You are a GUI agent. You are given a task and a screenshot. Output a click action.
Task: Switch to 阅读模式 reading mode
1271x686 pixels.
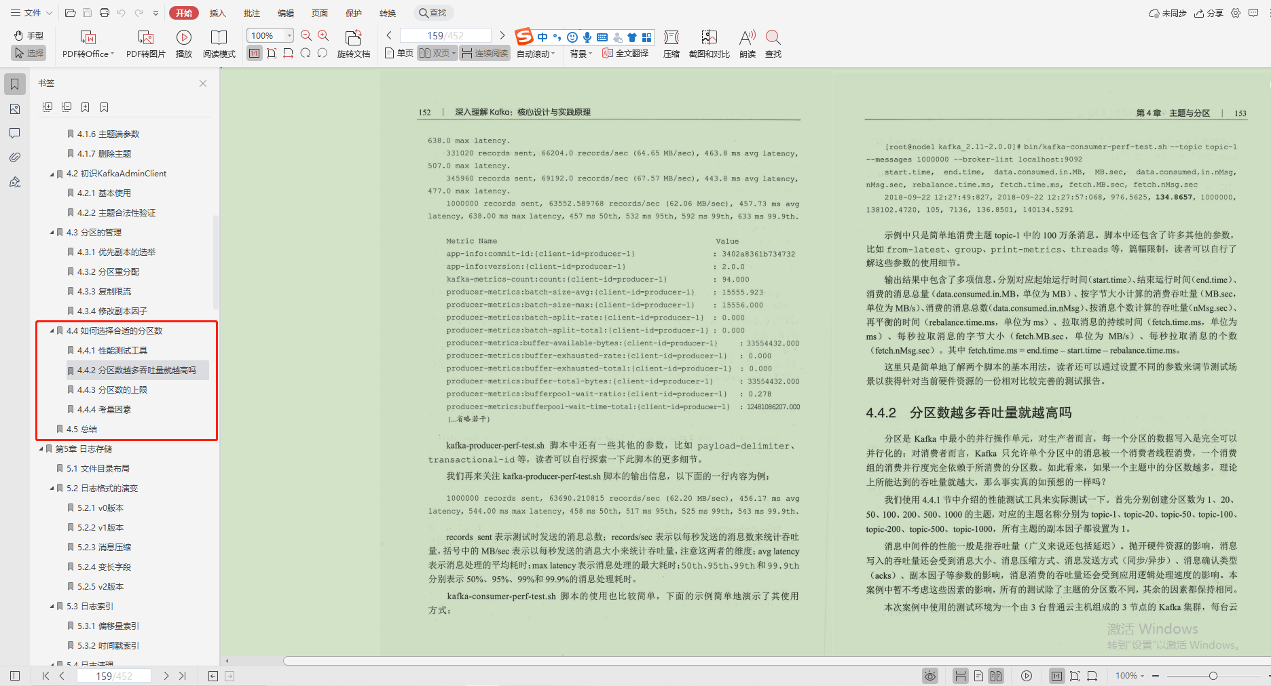[x=219, y=44]
